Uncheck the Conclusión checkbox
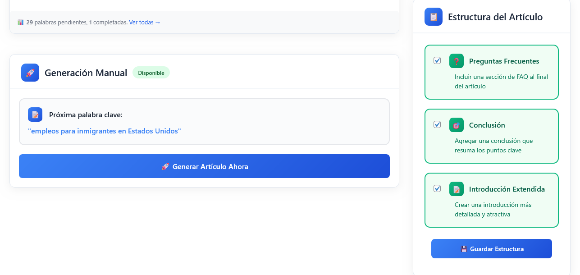This screenshot has width=580, height=275. [x=437, y=124]
